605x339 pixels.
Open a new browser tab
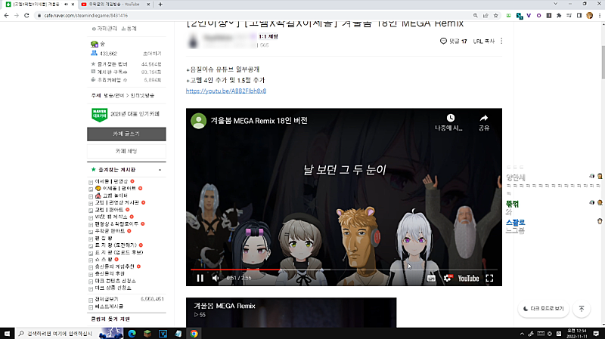tap(160, 5)
